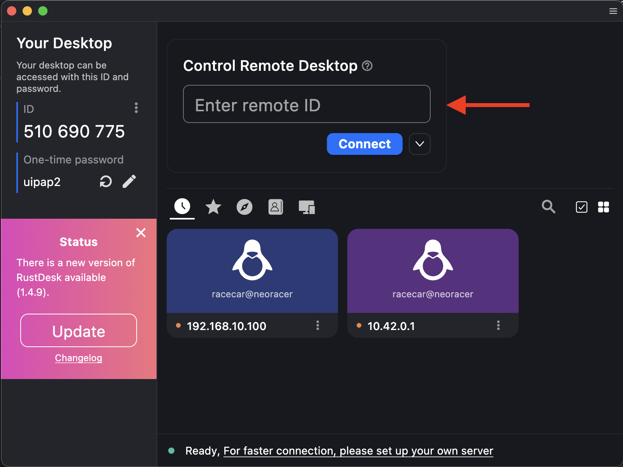Select the ID number 510 690 775
Image resolution: width=623 pixels, height=467 pixels.
pos(74,132)
